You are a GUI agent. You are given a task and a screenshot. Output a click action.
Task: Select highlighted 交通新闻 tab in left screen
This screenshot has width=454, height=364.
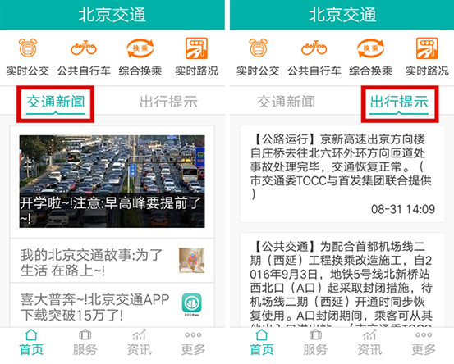click(x=56, y=102)
